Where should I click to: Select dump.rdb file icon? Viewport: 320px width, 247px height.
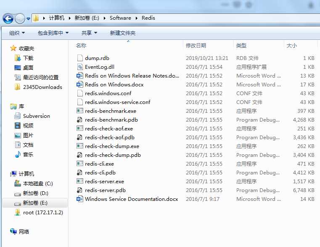point(80,58)
